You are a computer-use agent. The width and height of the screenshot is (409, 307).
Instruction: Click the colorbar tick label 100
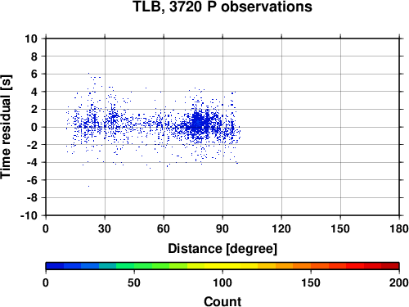(x=222, y=282)
